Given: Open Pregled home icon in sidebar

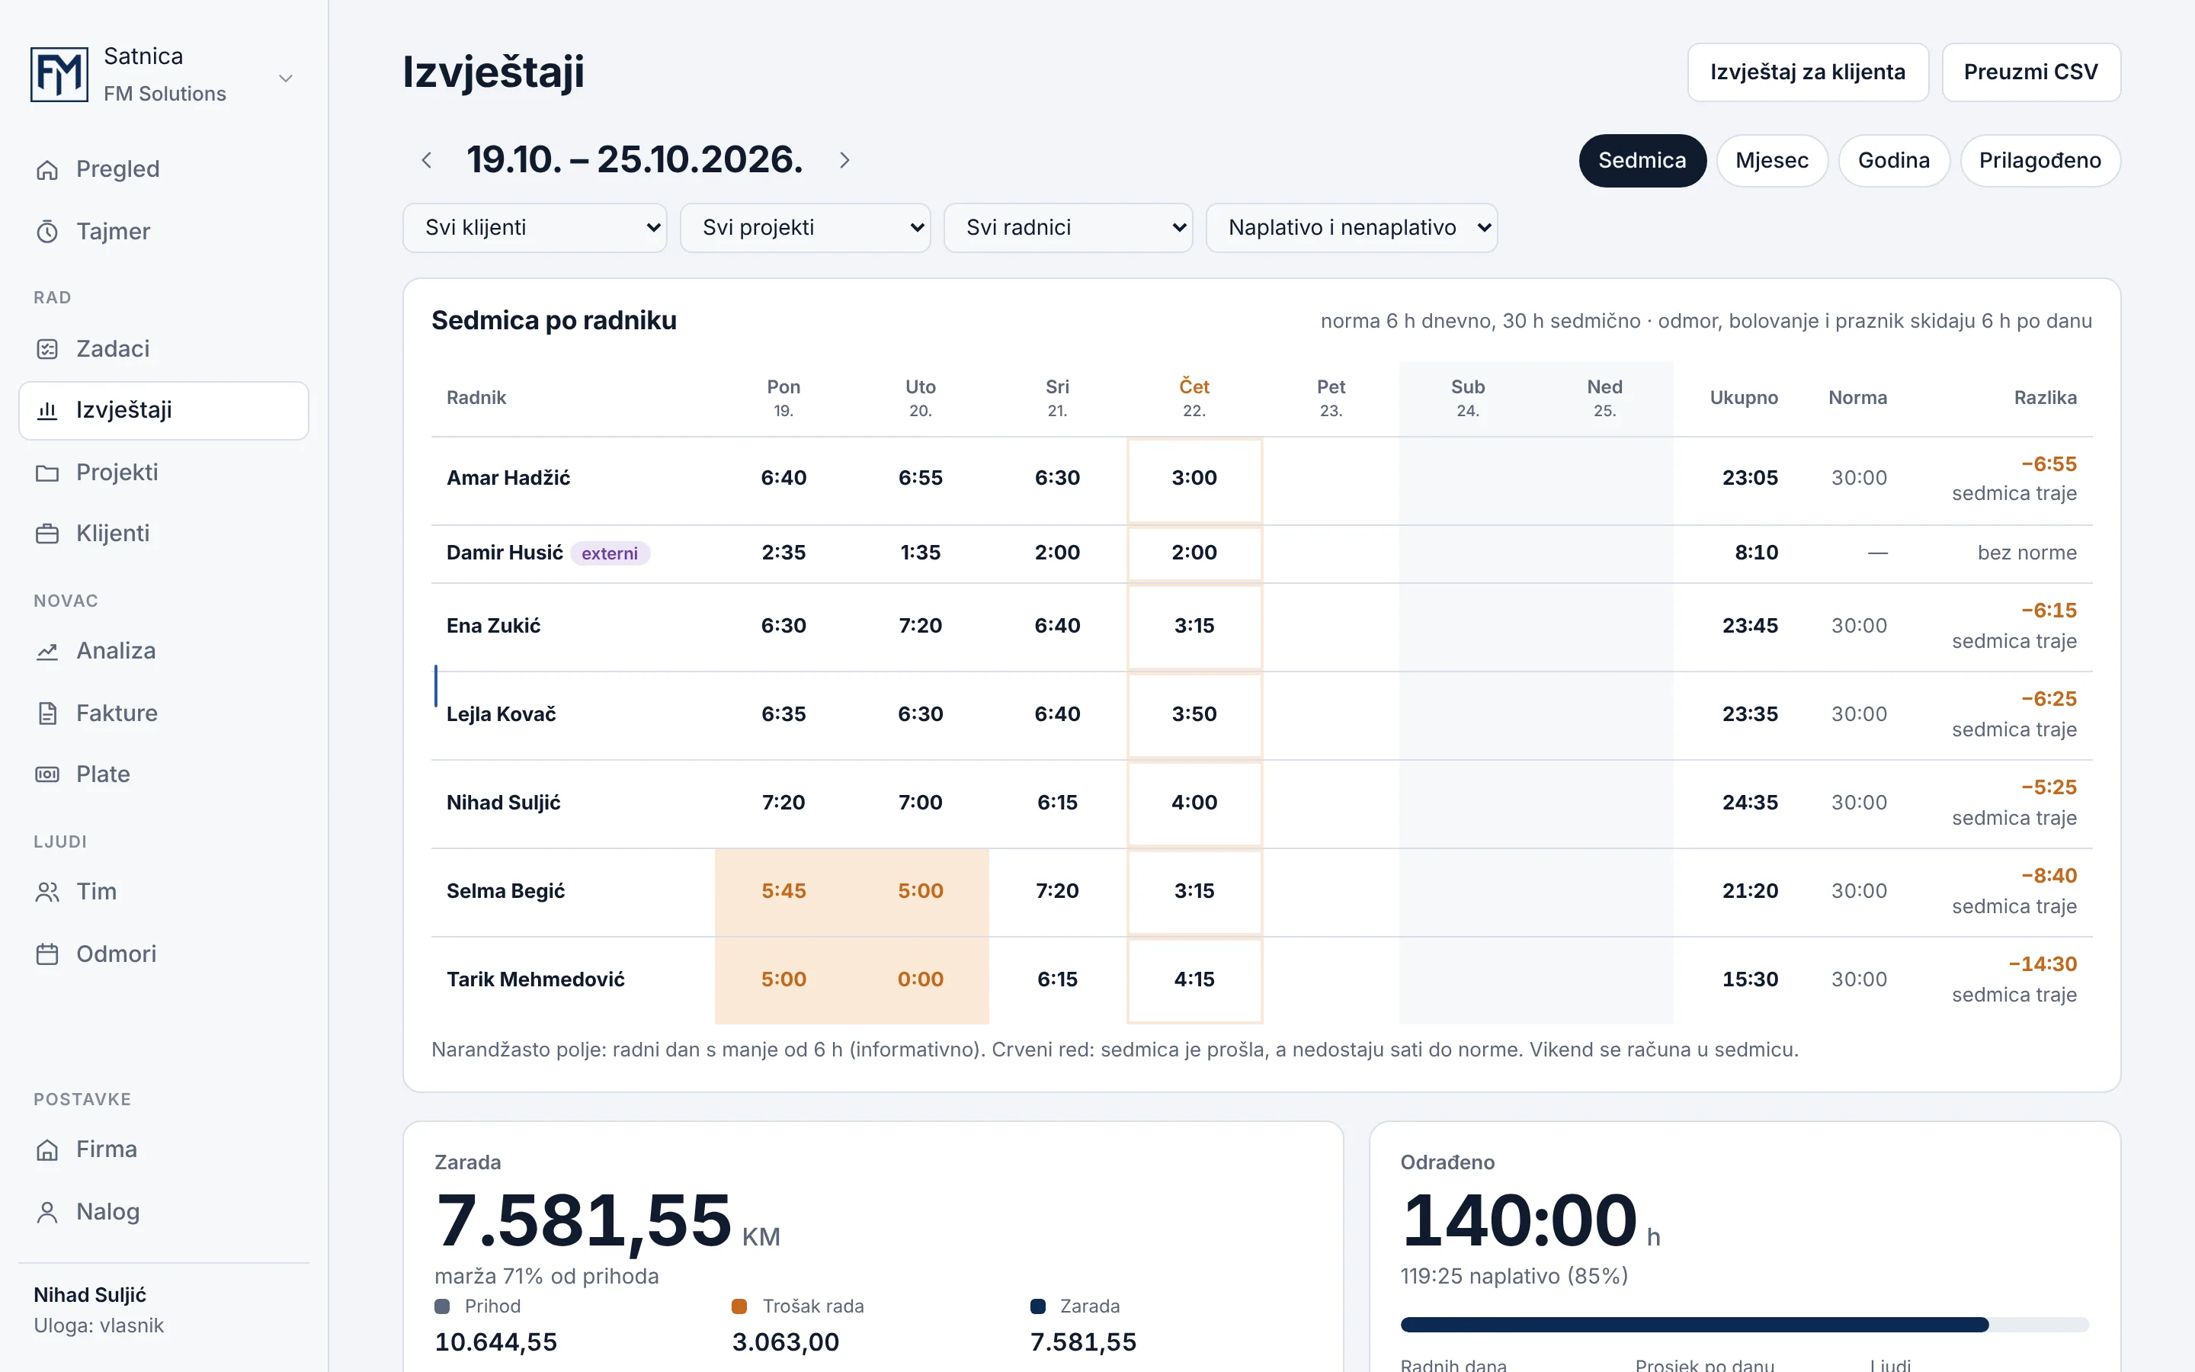Looking at the screenshot, I should tap(47, 170).
